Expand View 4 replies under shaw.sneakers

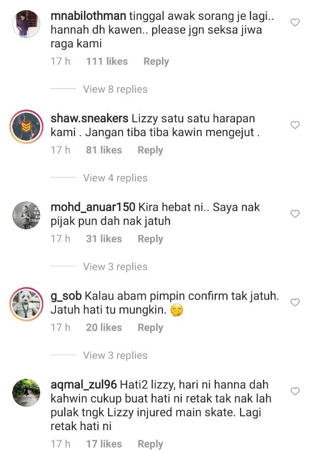[115, 178]
